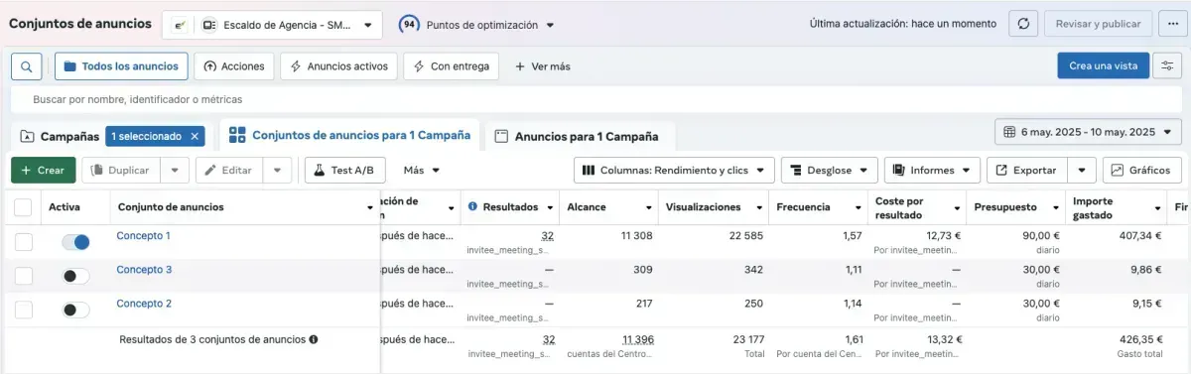This screenshot has width=1191, height=374.
Task: Open the Concepto 1 ad set link
Action: [x=144, y=236]
